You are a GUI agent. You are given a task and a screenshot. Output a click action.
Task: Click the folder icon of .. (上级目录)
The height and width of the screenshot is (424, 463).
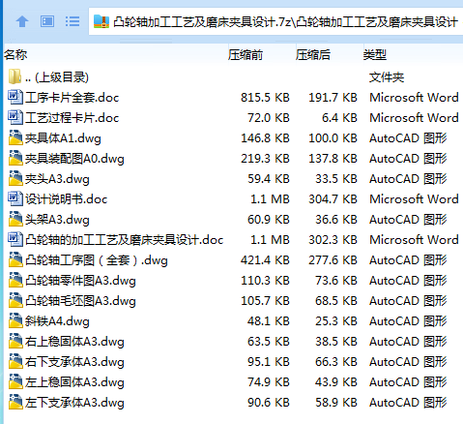(x=14, y=76)
